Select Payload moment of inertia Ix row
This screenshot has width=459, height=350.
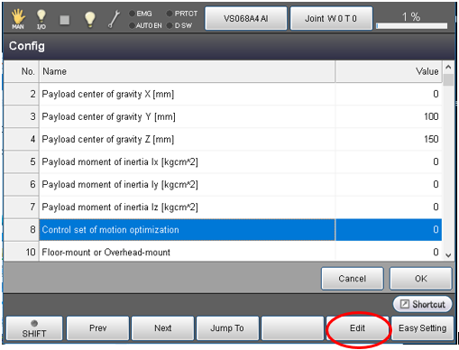click(x=223, y=161)
